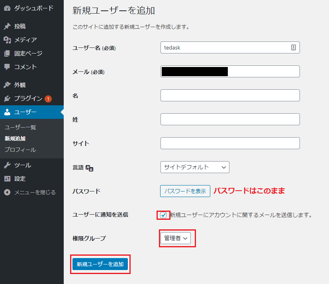This screenshot has height=284, width=329.
Task: Focus the empty 姓 last name field
Action: click(230, 119)
